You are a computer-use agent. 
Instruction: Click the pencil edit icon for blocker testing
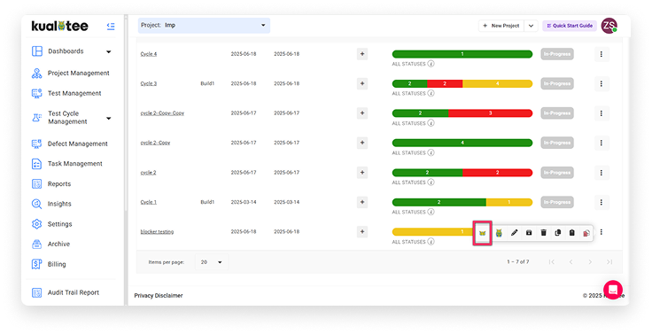tap(515, 233)
